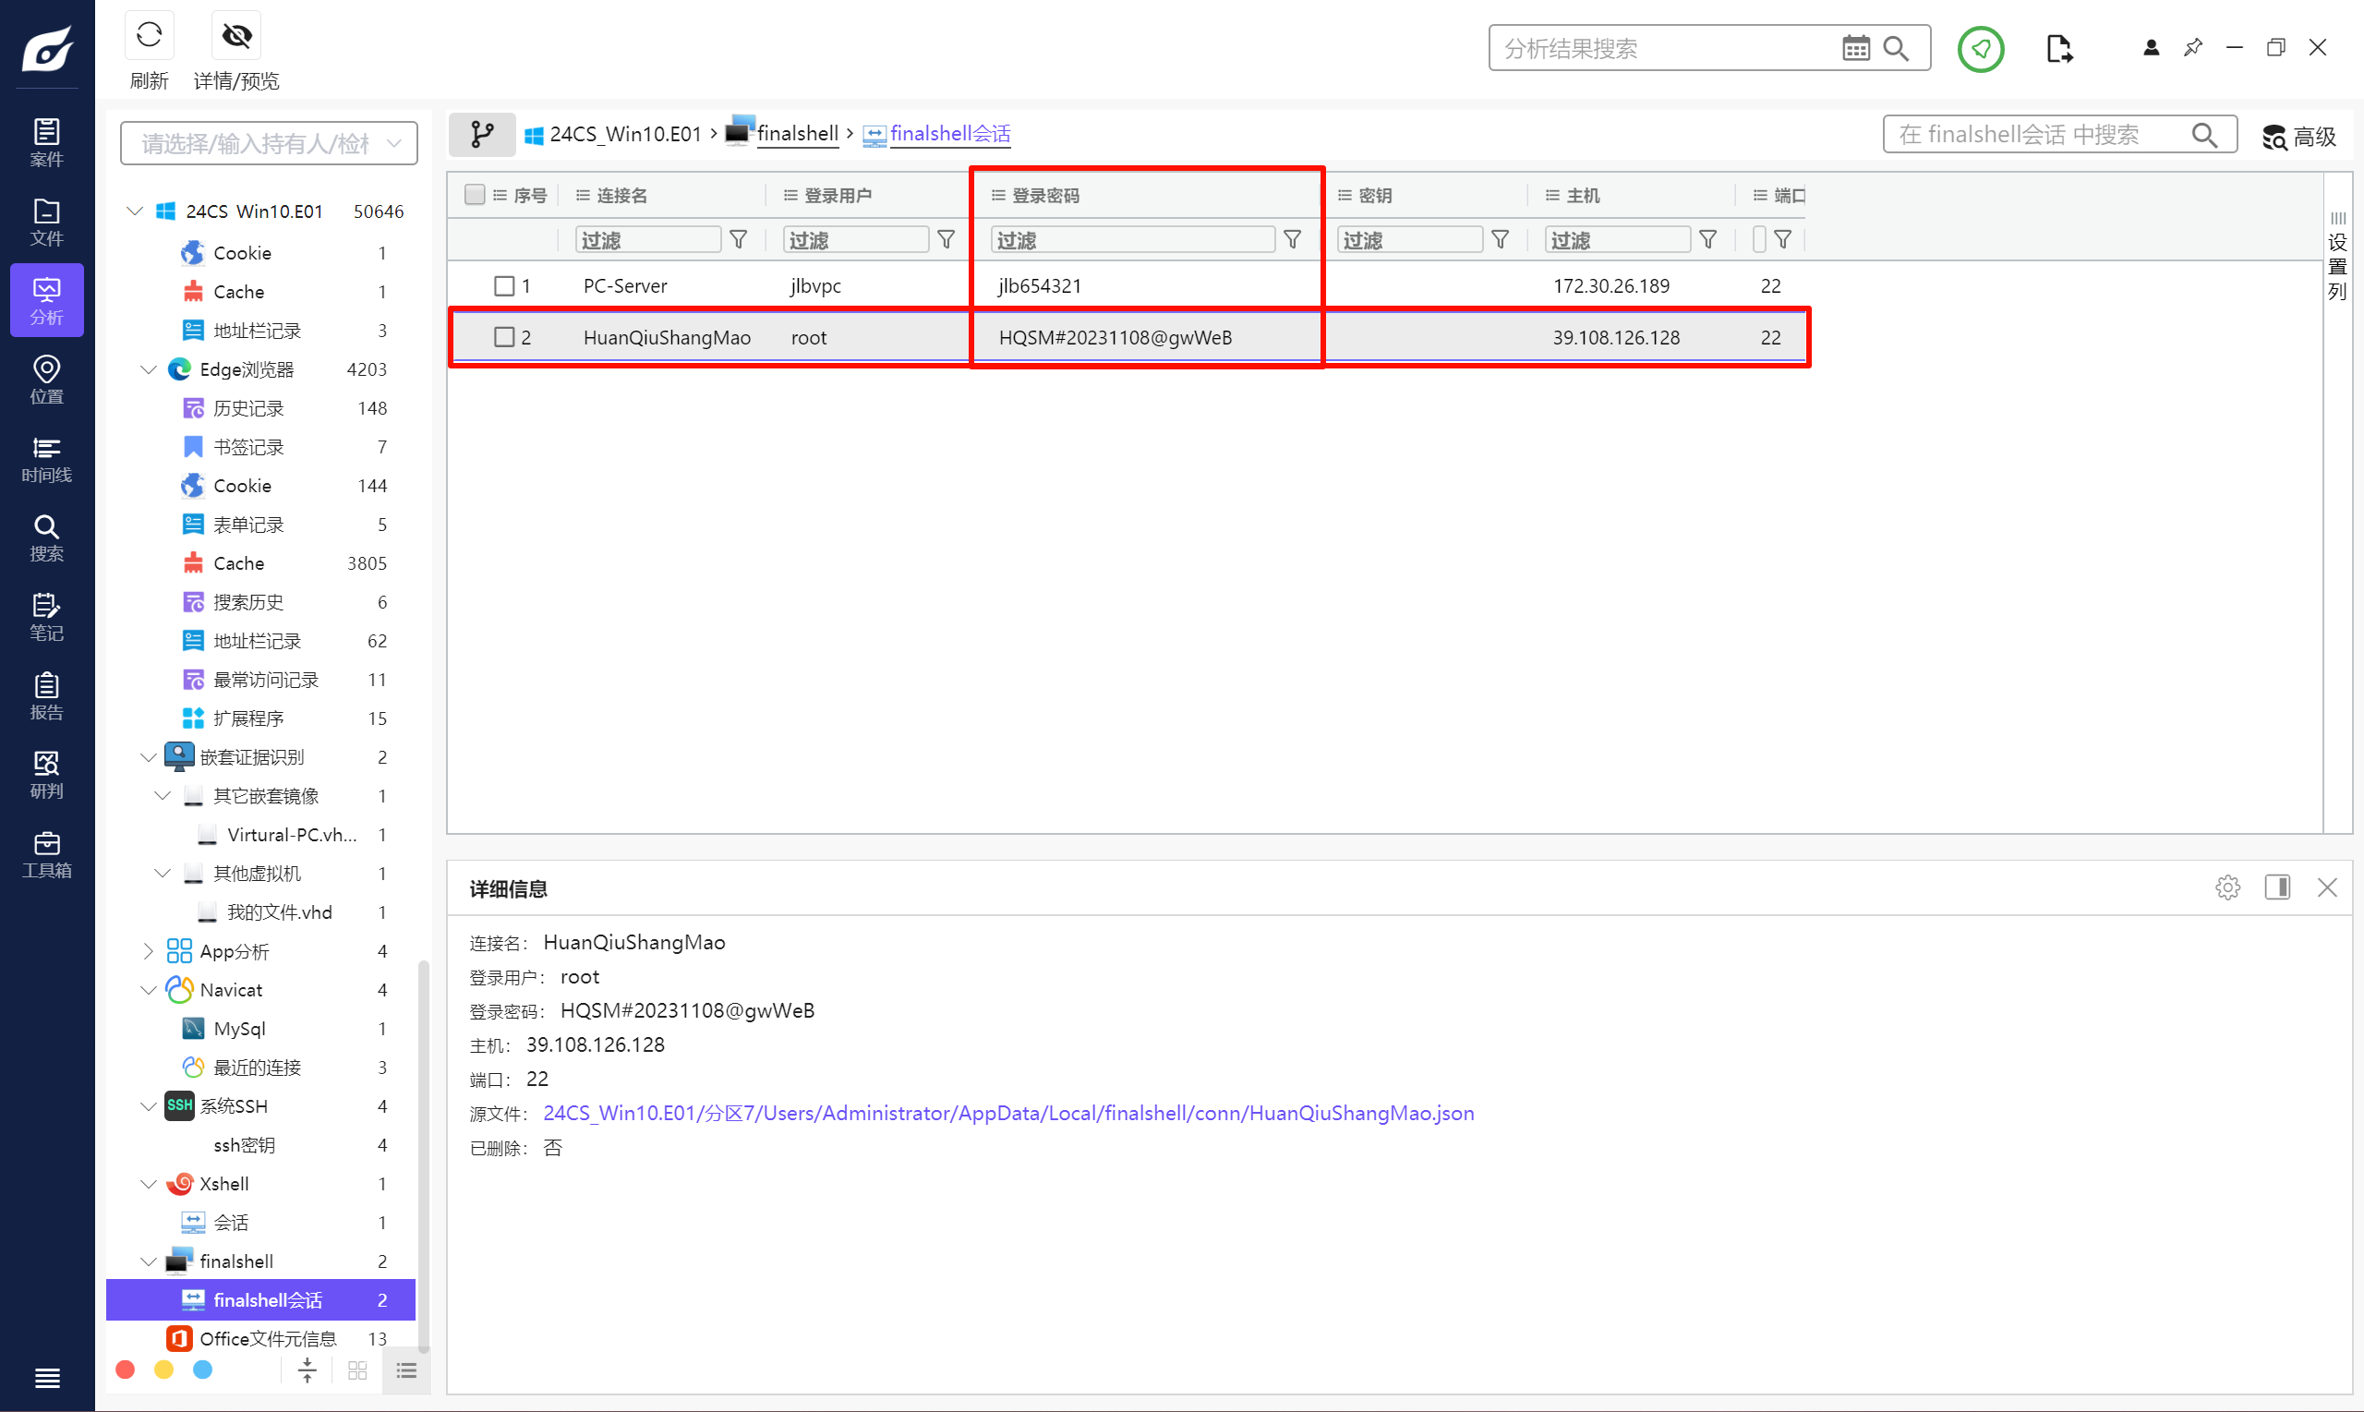
Task: Collapse the 嵌套证据识别 tree node
Action: [149, 757]
